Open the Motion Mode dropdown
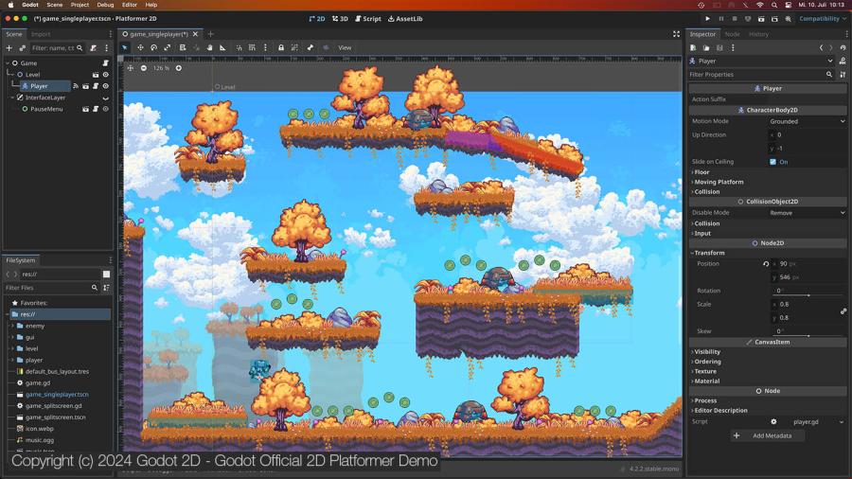 [x=807, y=121]
